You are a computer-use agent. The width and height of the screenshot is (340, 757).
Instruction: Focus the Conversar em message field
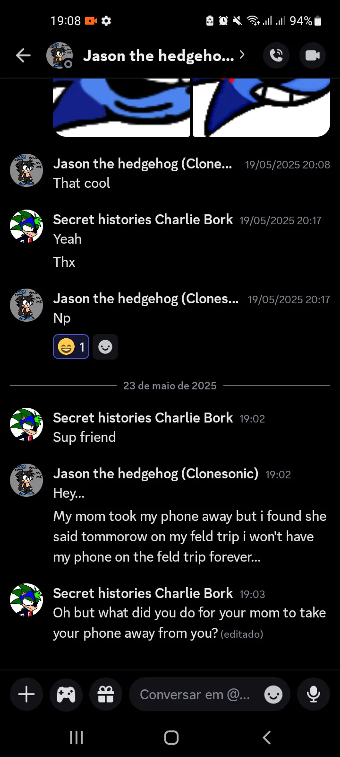coord(195,695)
